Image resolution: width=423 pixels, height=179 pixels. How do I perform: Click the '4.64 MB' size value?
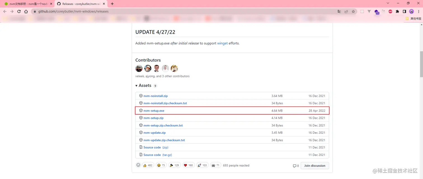click(277, 111)
